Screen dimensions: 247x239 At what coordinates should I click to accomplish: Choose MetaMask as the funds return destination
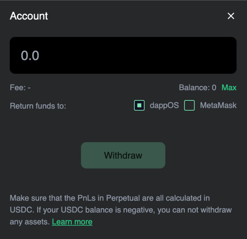point(189,105)
